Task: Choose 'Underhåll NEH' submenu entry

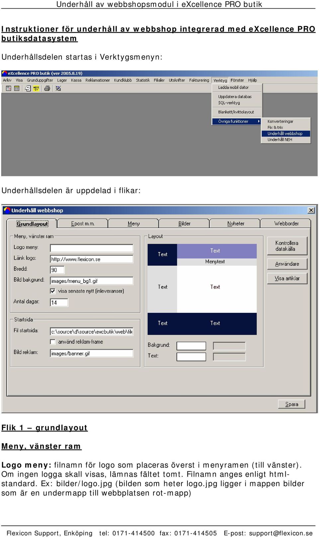Action: [x=286, y=139]
